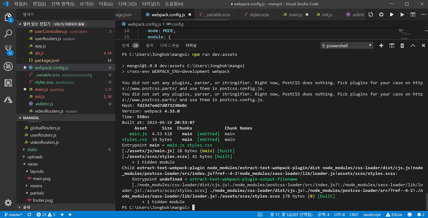Open the 편집(E) menu

(39, 4)
